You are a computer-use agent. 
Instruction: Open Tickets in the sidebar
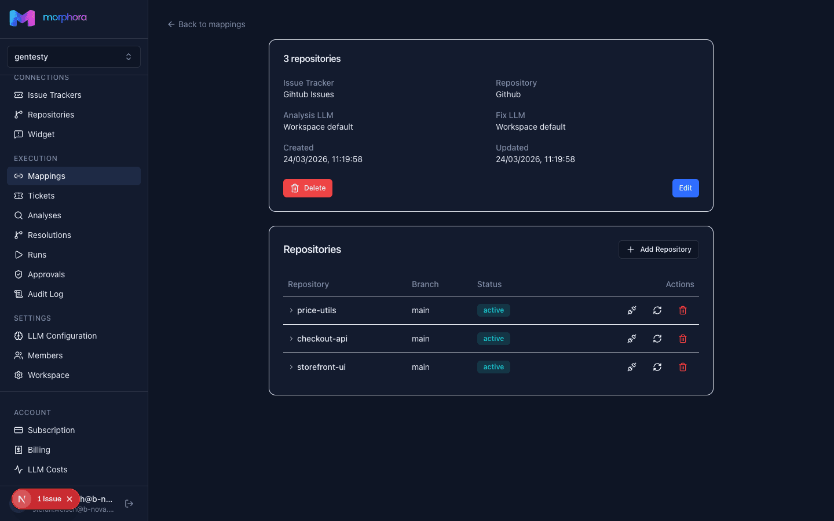(41, 196)
